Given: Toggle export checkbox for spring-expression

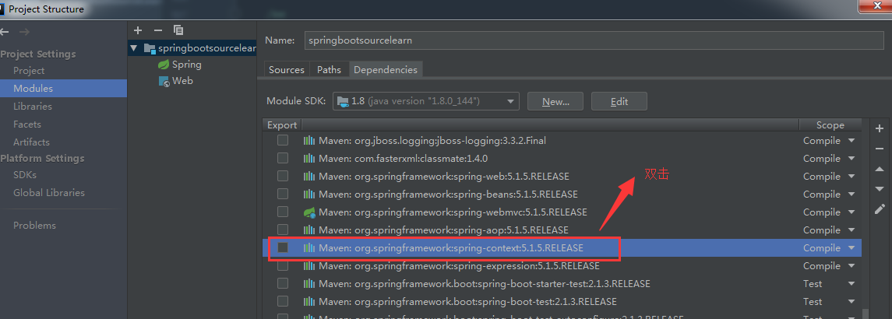Looking at the screenshot, I should [283, 265].
